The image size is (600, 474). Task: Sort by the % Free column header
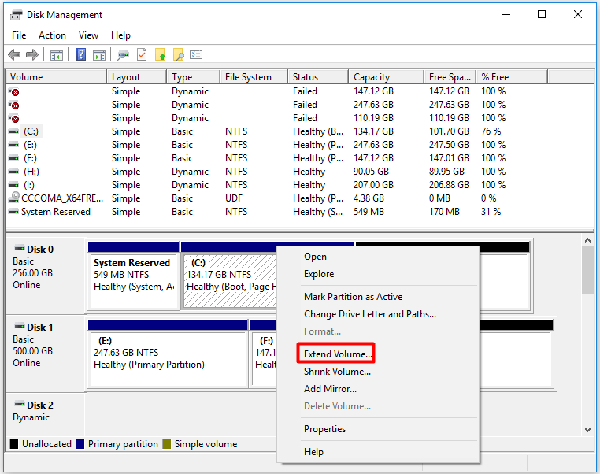(x=512, y=77)
